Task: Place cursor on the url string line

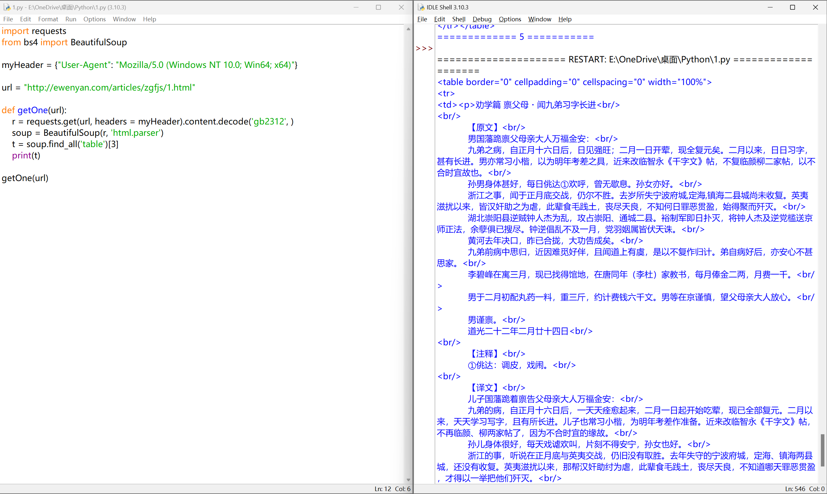Action: 109,88
